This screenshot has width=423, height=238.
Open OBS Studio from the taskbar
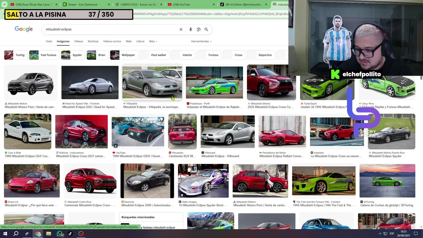point(81,234)
